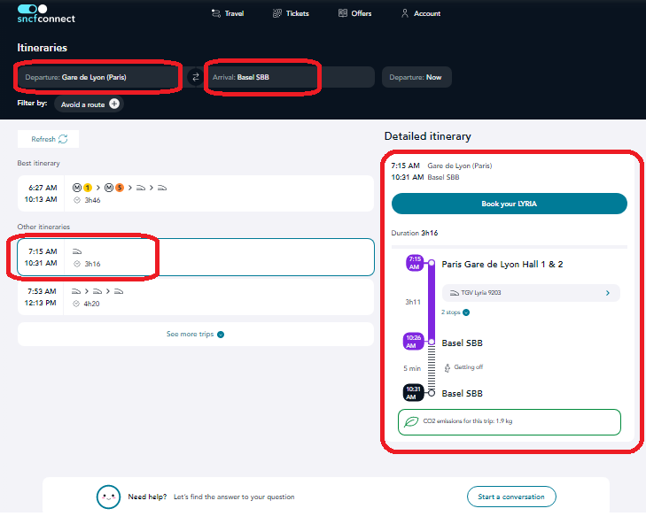Click the Metro line 5 orange badge

click(x=120, y=188)
